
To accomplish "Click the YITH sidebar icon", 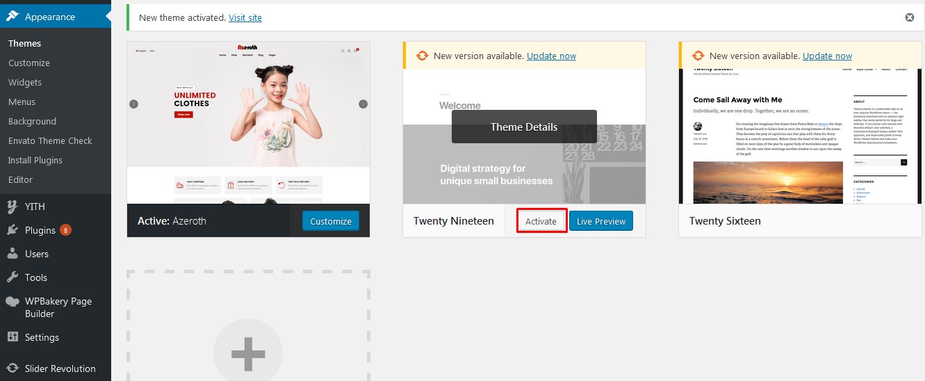I will pyautogui.click(x=13, y=206).
